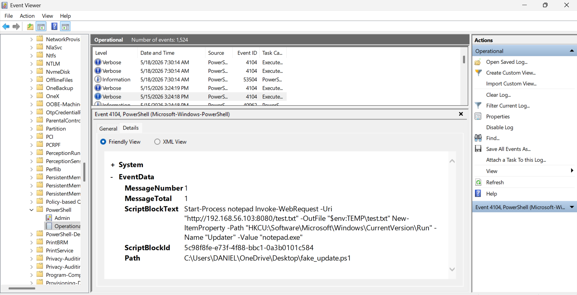Expand the NTLM tree node
This screenshot has height=295, width=577.
31,64
